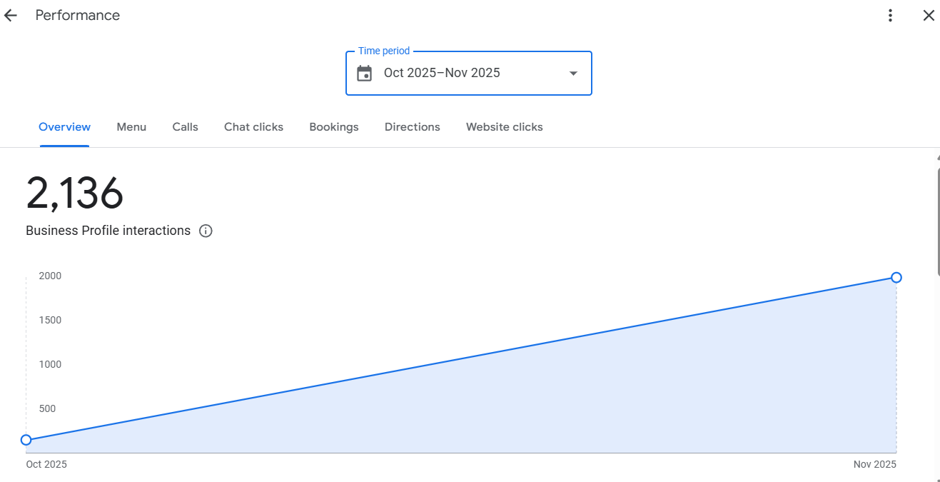Click the Business Profile interactions label

point(108,231)
